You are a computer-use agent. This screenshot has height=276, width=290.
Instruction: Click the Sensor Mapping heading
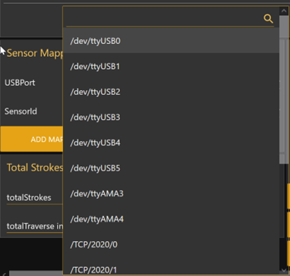tap(35, 53)
